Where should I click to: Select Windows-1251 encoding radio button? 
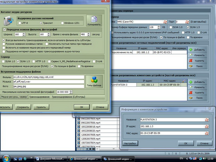coord(62,23)
